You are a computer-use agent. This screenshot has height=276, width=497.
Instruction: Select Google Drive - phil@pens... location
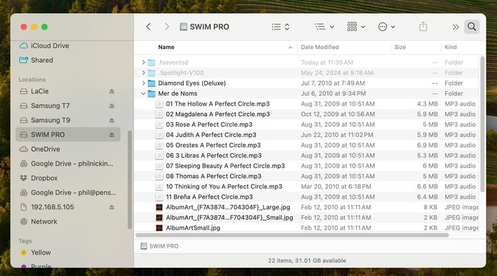(x=68, y=193)
